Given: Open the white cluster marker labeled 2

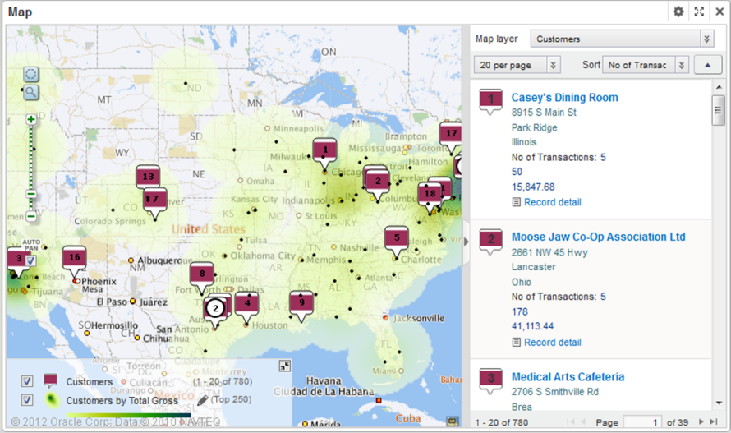Looking at the screenshot, I should pyautogui.click(x=215, y=308).
